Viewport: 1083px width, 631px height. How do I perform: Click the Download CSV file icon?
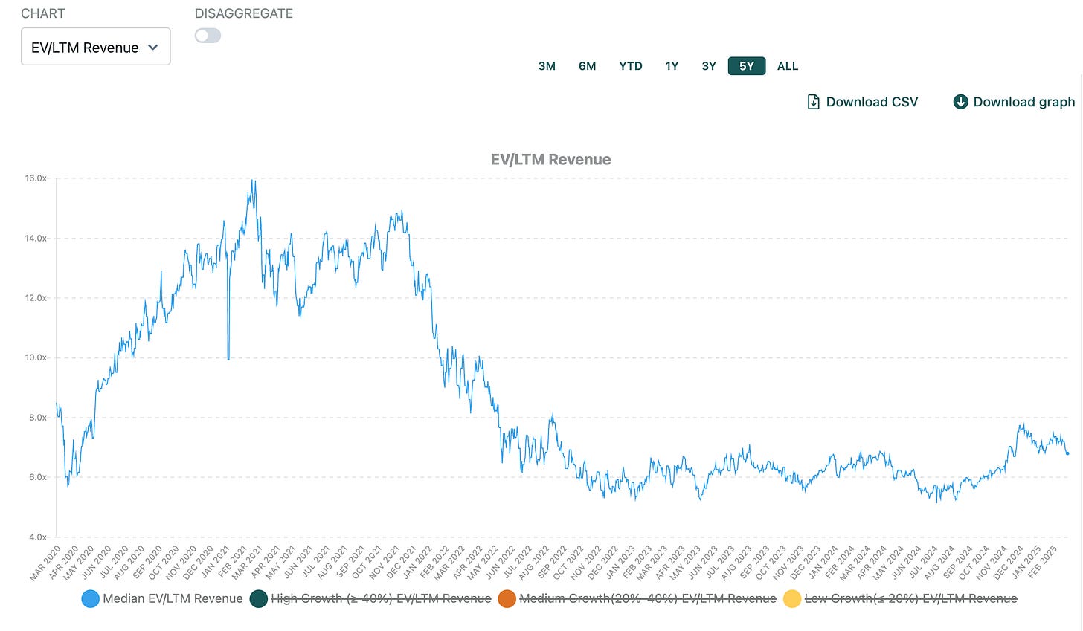pyautogui.click(x=814, y=102)
